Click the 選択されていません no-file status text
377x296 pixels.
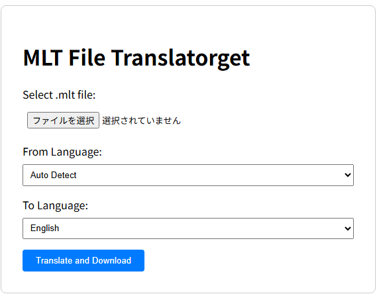point(141,121)
